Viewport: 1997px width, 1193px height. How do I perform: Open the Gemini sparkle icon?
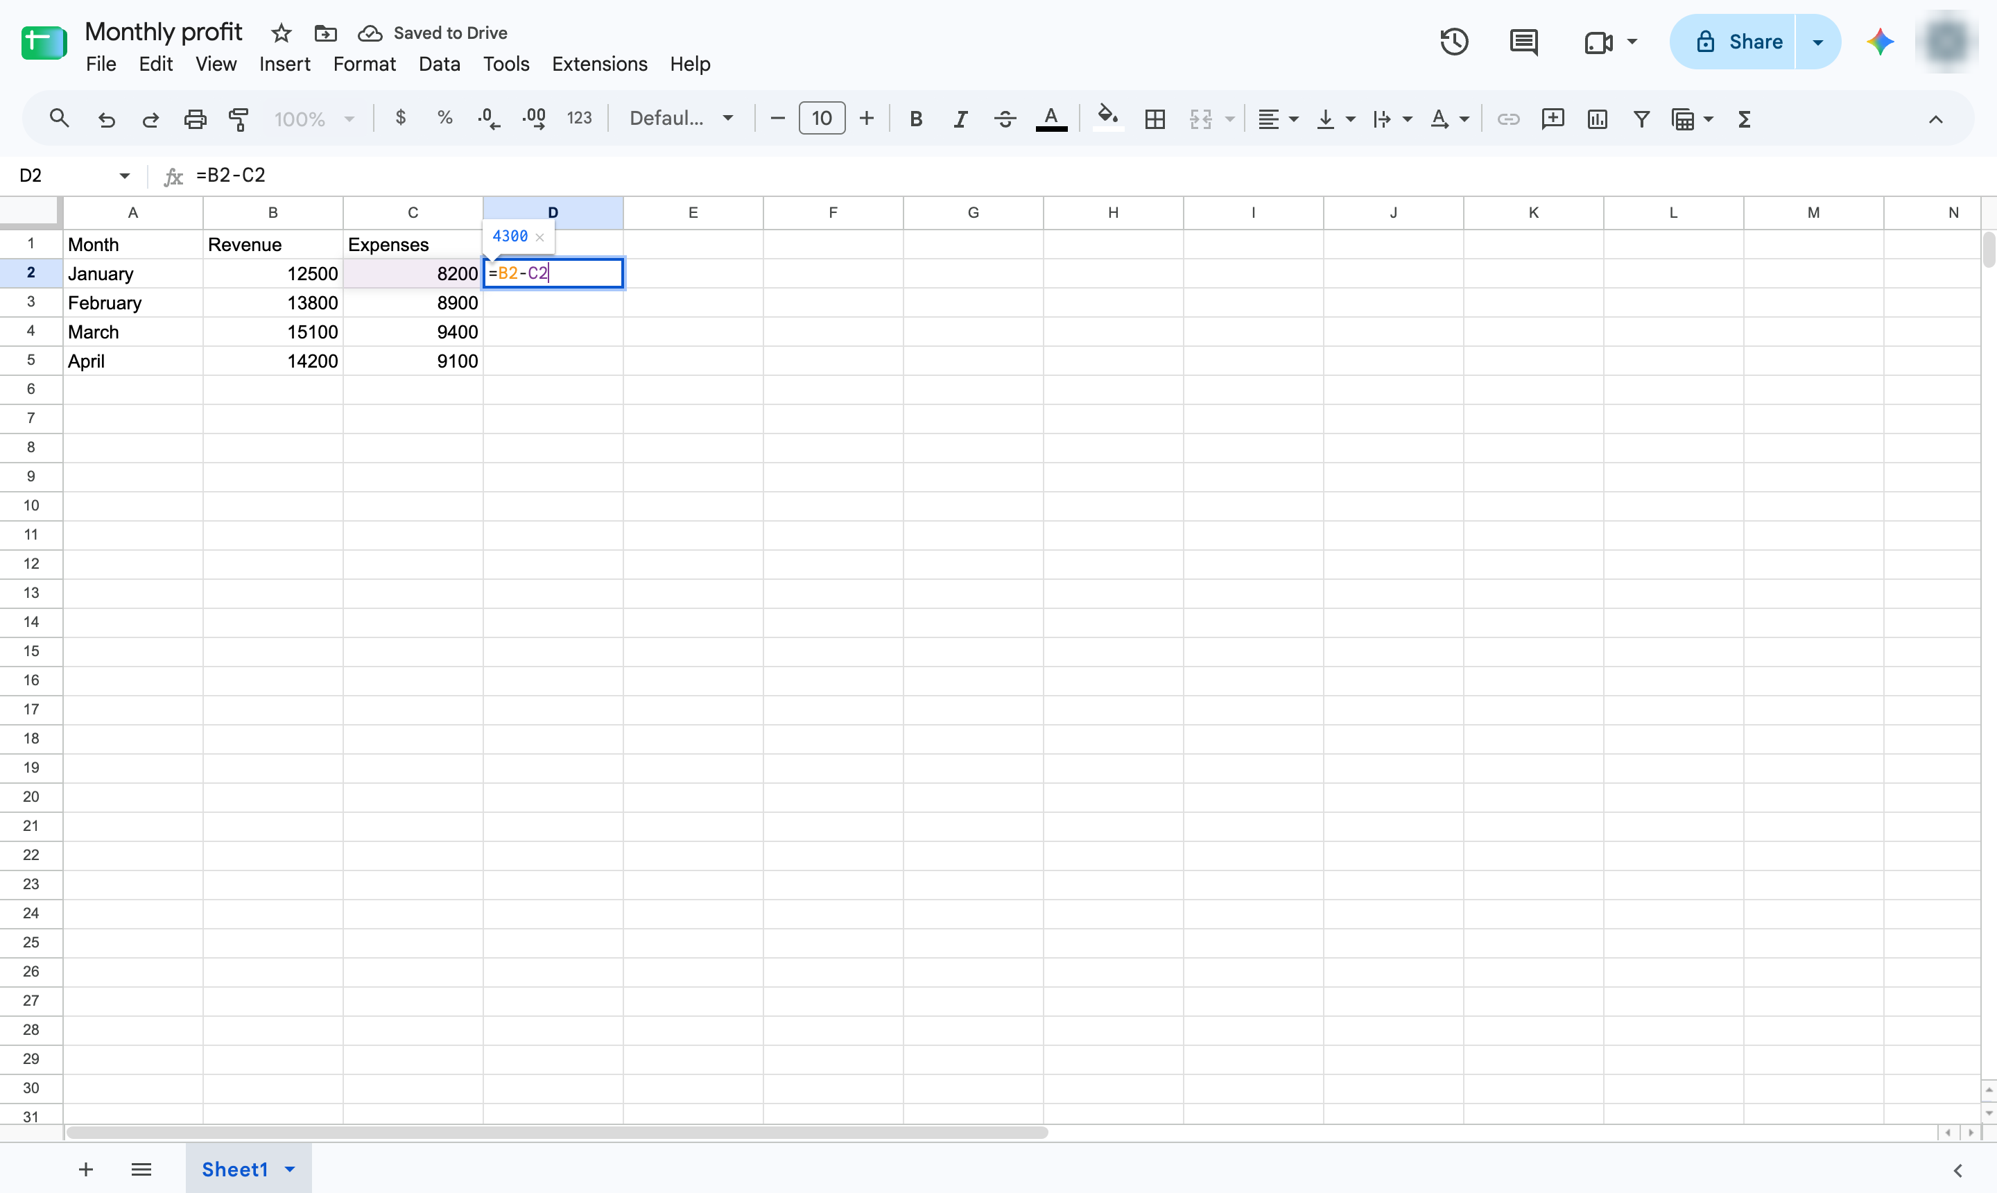1880,42
